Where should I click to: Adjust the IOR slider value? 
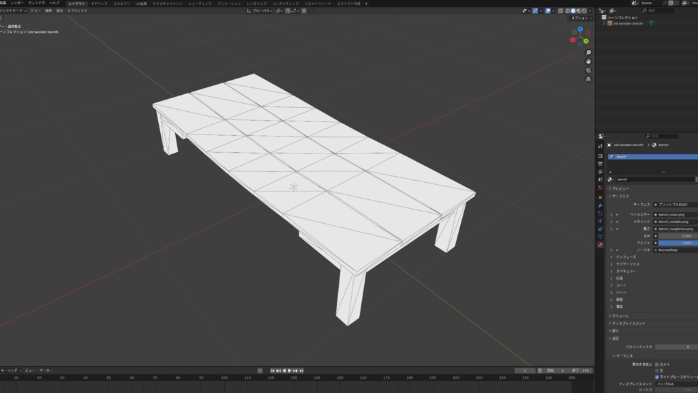[x=675, y=236]
